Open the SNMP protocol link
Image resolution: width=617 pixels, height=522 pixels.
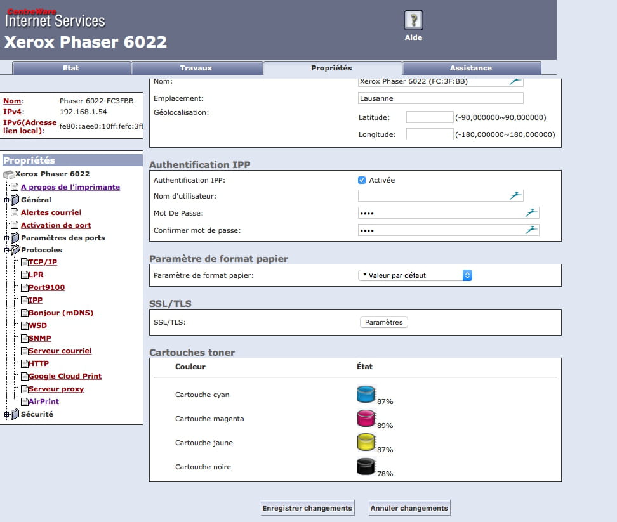40,338
